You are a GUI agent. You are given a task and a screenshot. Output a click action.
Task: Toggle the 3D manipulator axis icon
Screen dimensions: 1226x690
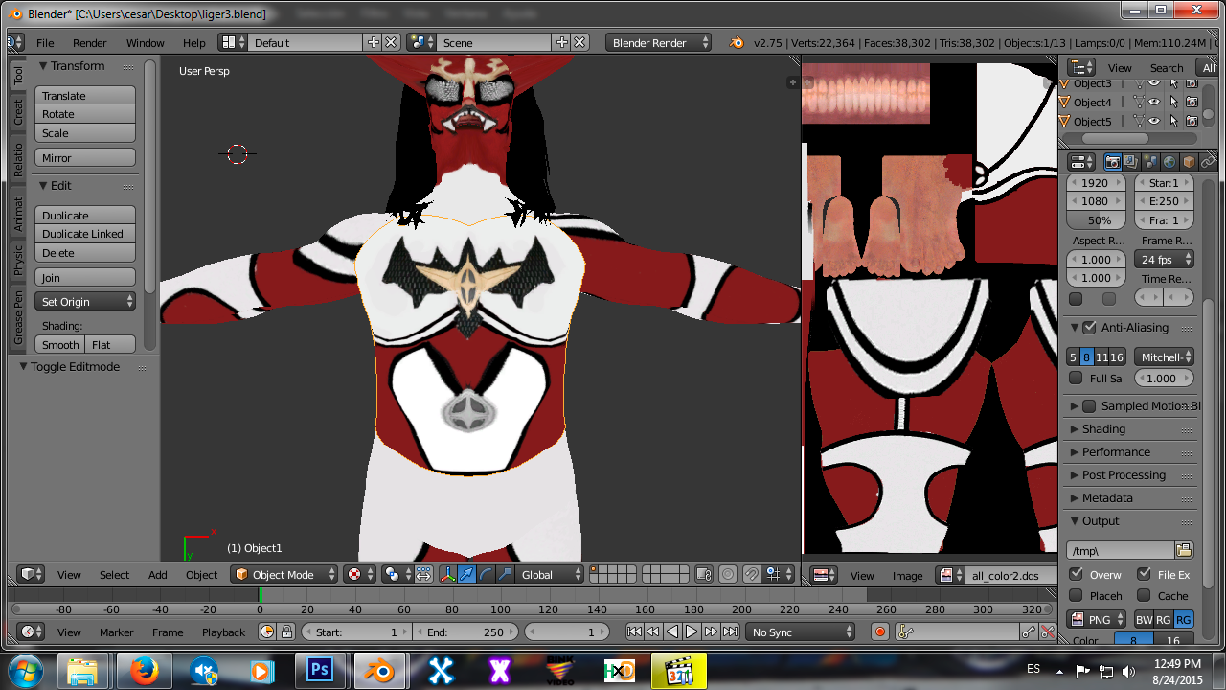point(447,574)
